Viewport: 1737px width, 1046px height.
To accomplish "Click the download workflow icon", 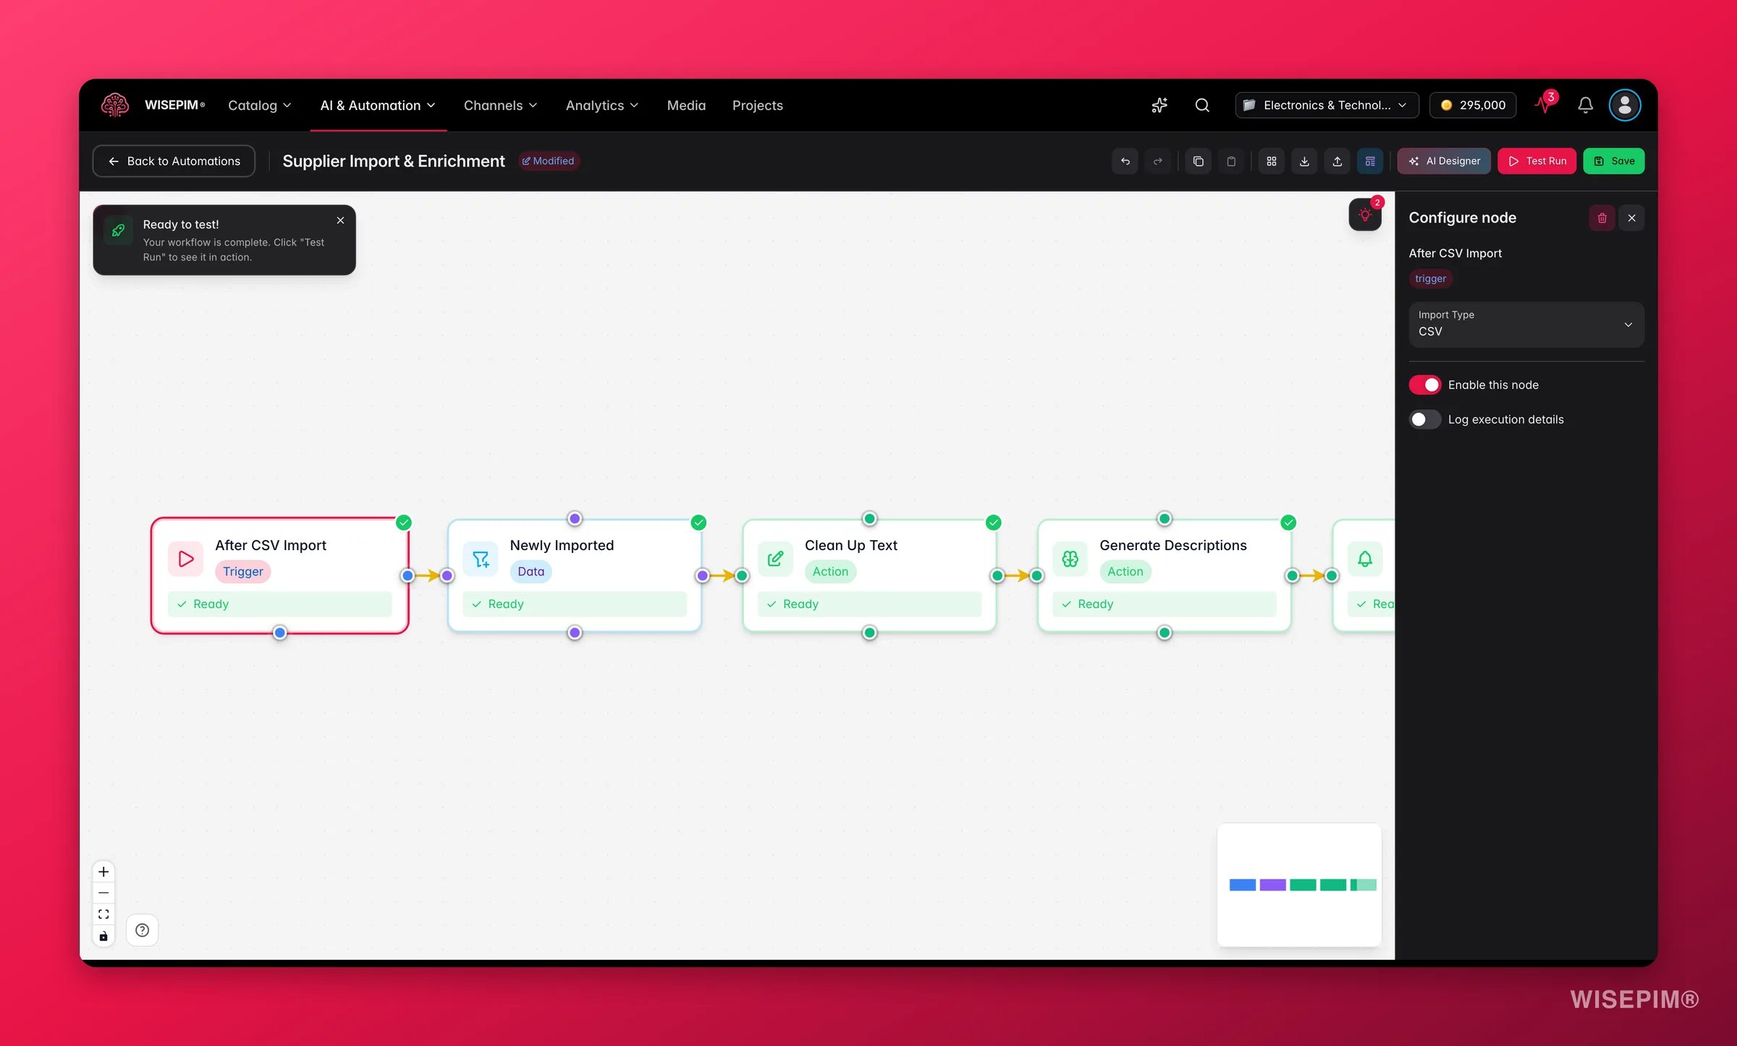I will click(1304, 161).
